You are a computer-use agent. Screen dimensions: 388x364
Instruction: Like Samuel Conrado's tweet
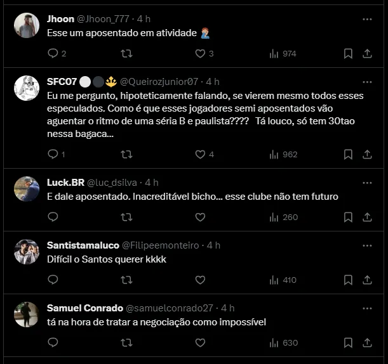[201, 342]
